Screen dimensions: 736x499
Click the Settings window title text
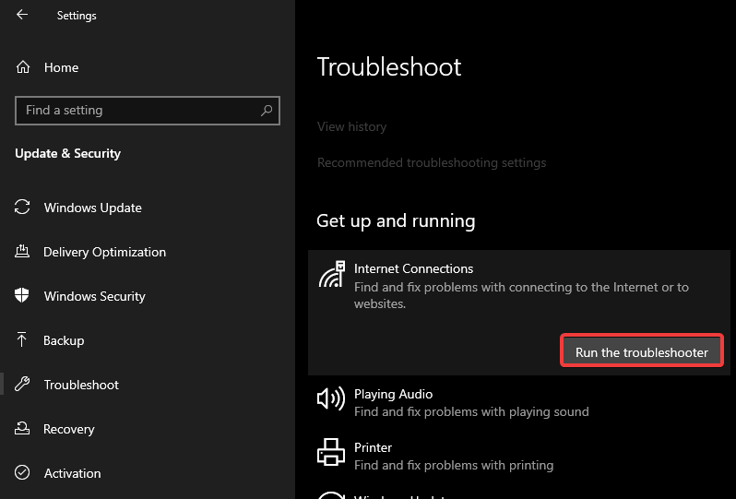tap(77, 16)
